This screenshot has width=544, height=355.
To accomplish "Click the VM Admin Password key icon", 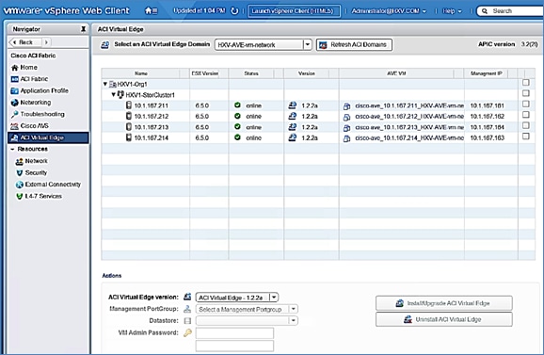I will (187, 332).
